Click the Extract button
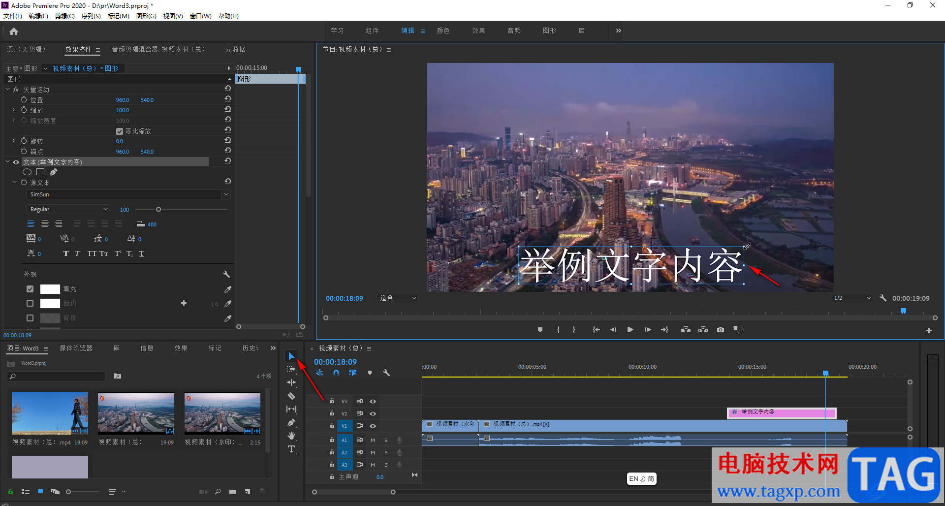This screenshot has height=506, width=945. (x=703, y=330)
